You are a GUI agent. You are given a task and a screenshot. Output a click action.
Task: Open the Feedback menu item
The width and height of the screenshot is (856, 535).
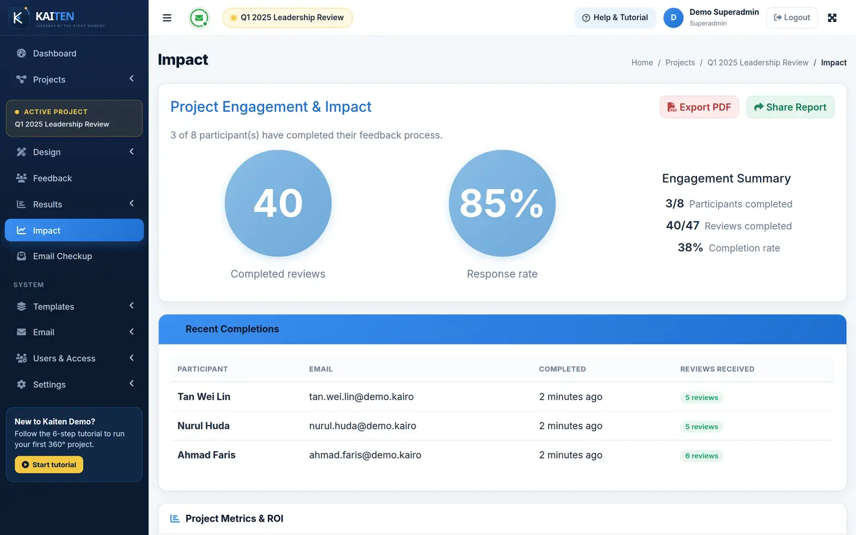point(74,178)
